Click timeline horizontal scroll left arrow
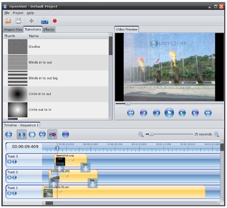This screenshot has width=227, height=208. coord(44,203)
